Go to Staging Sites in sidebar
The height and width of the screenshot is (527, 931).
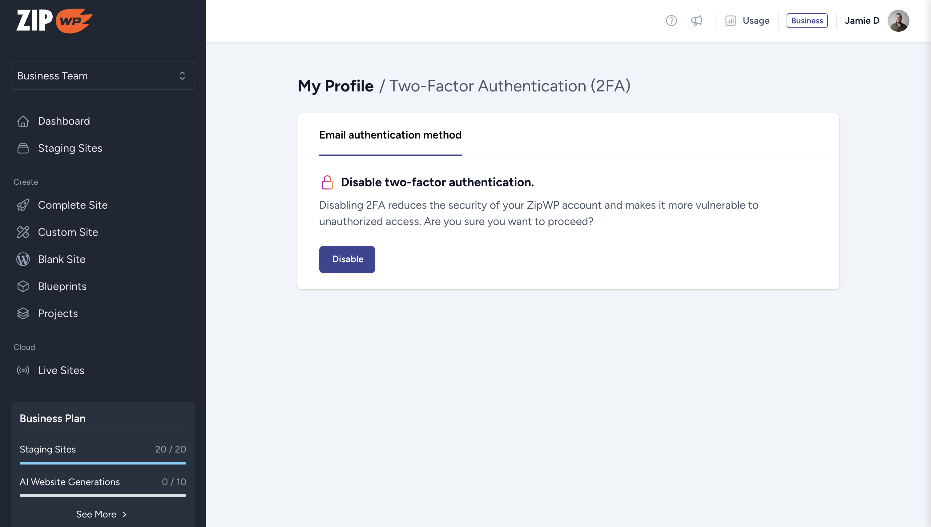[x=70, y=148]
